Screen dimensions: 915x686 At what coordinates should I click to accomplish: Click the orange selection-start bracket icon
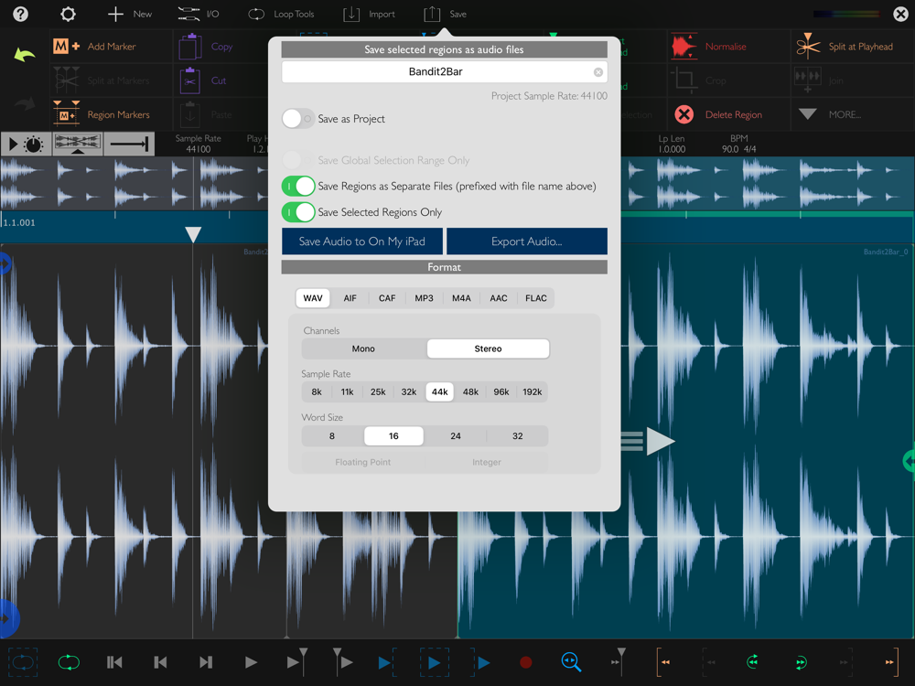662,662
